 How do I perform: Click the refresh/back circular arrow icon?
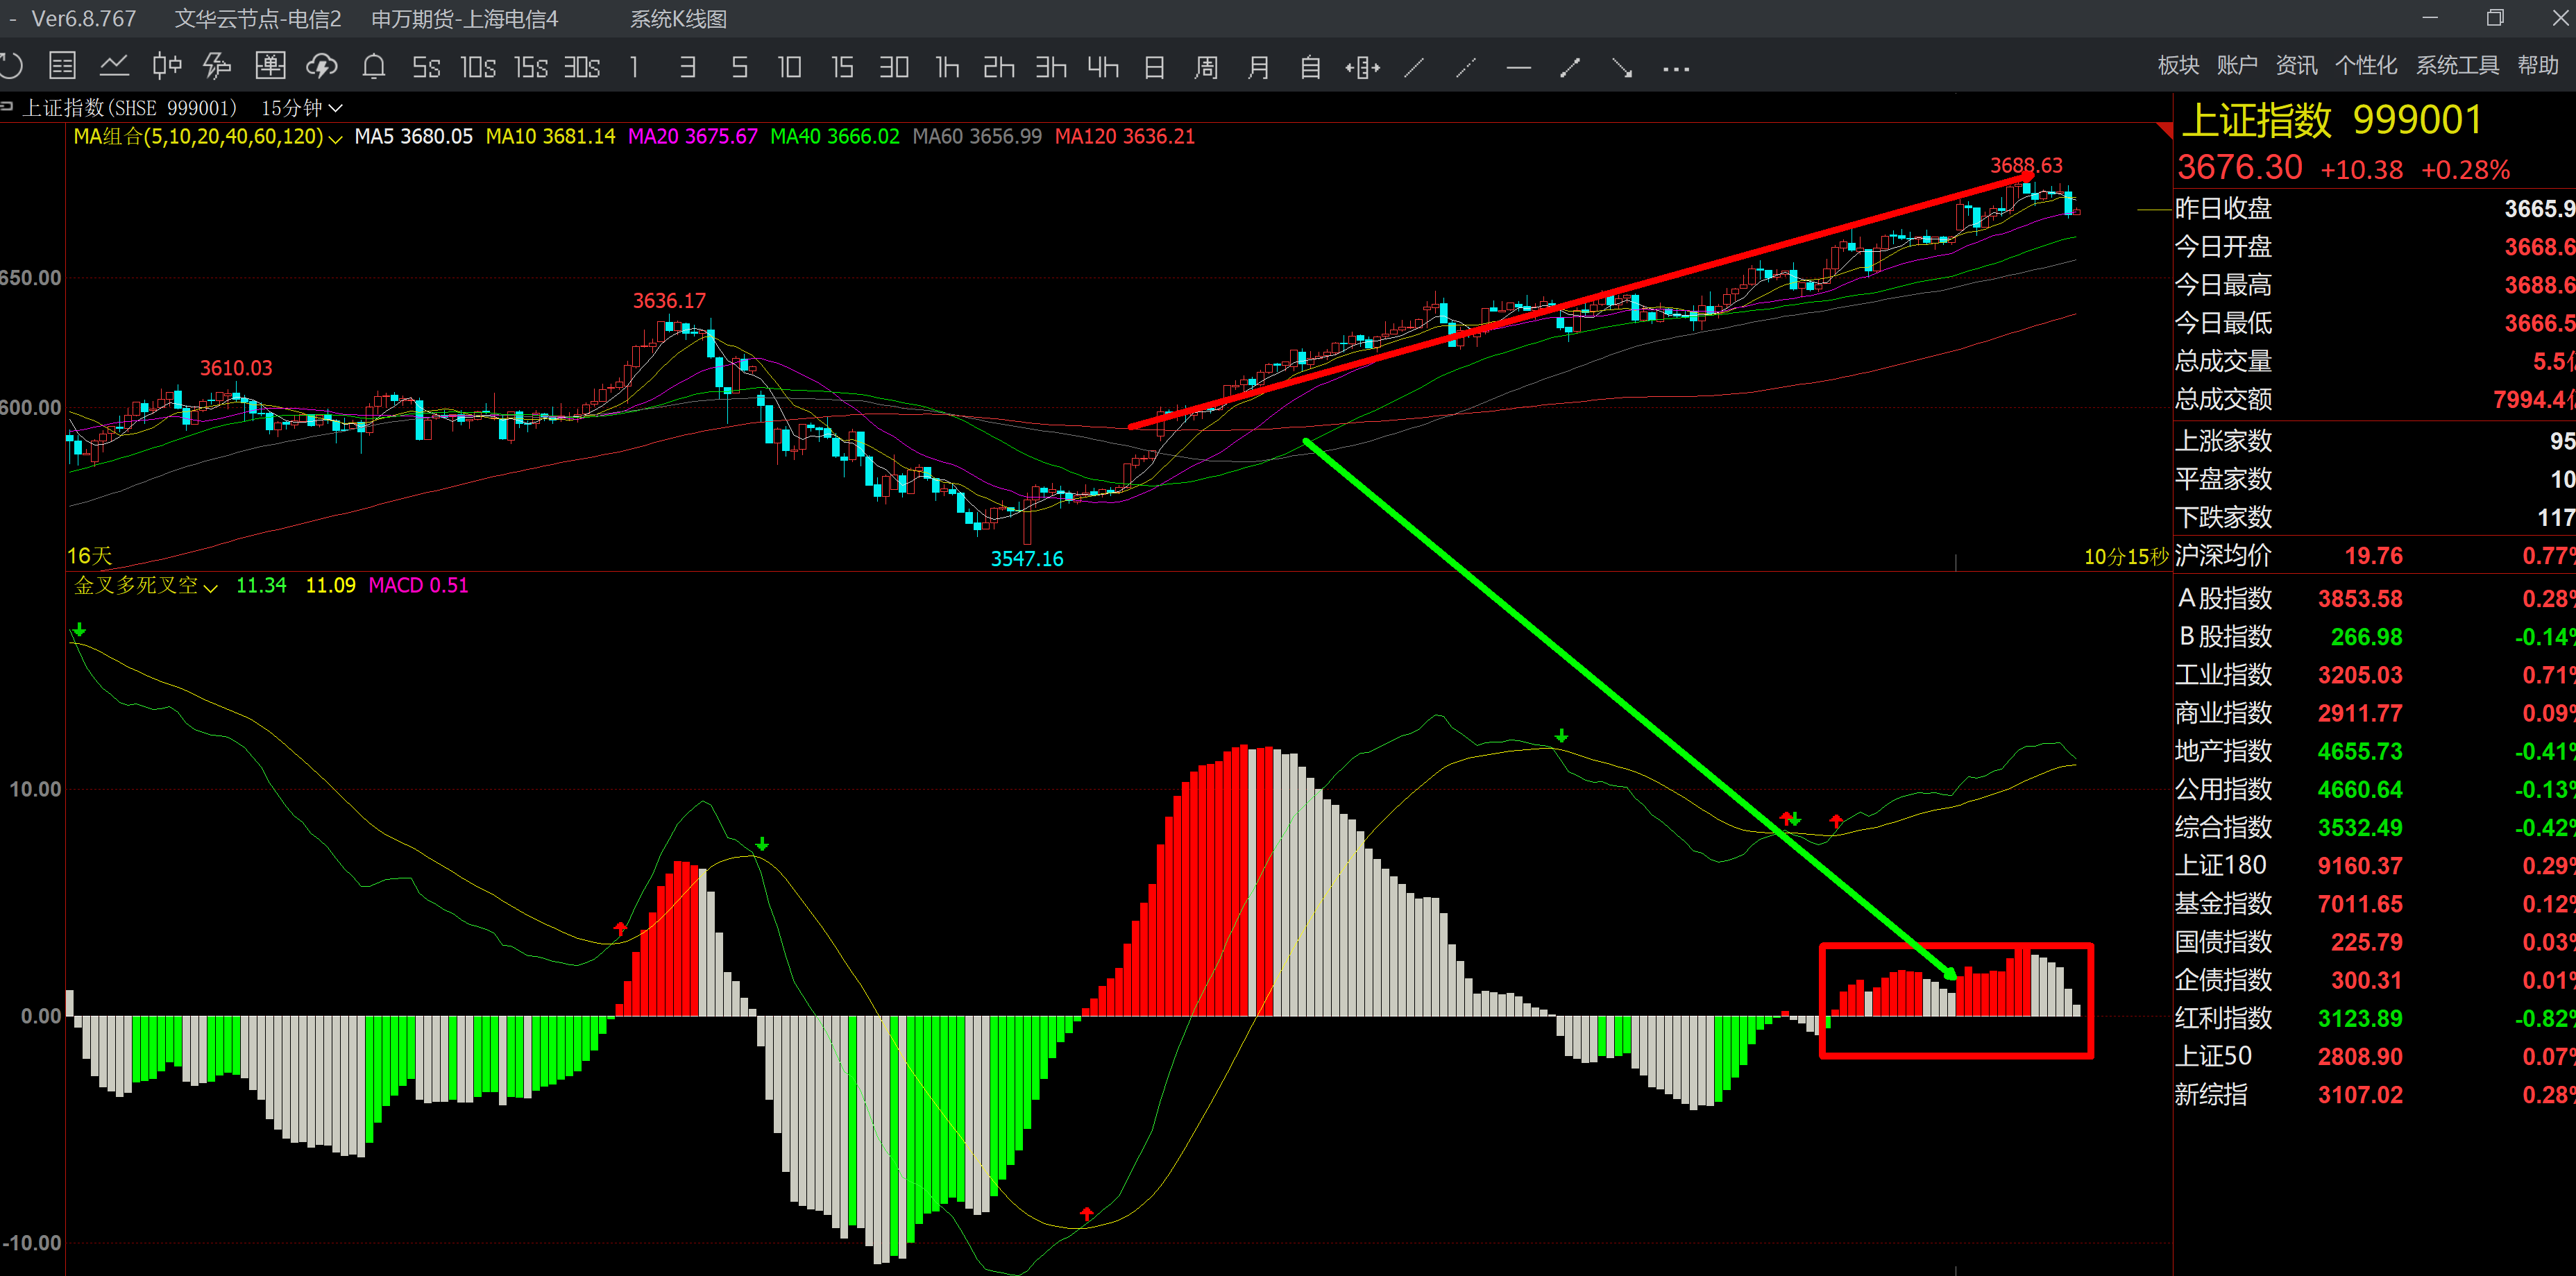point(10,67)
